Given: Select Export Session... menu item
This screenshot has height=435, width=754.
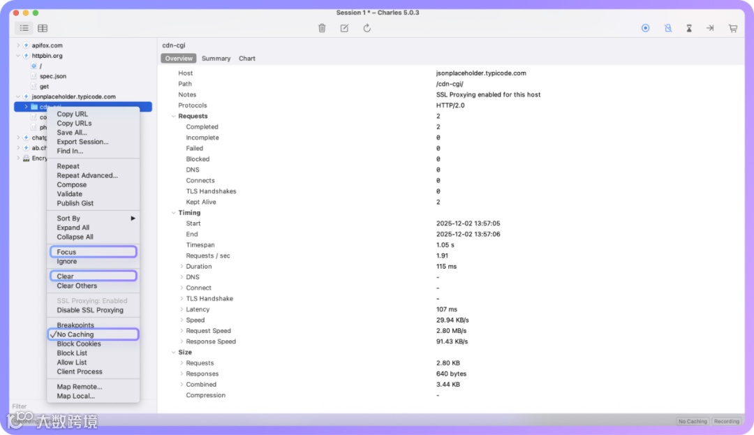Looking at the screenshot, I should pos(94,142).
